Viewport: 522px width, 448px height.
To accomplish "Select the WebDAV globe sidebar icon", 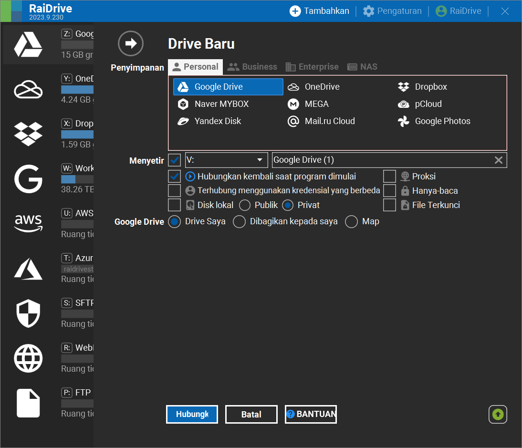I will pyautogui.click(x=28, y=358).
